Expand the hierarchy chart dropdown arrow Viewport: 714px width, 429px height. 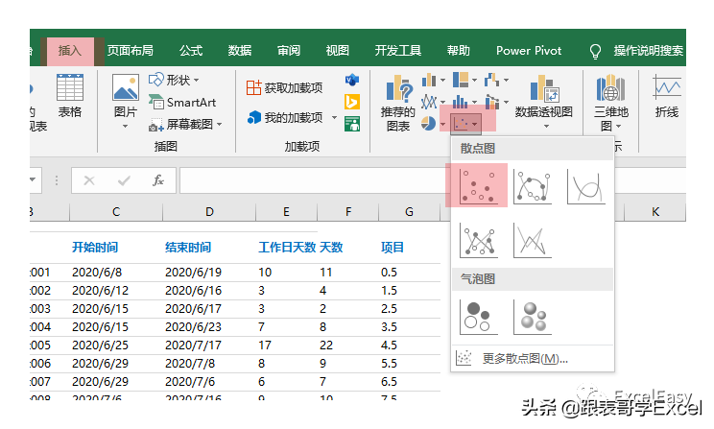pos(474,81)
